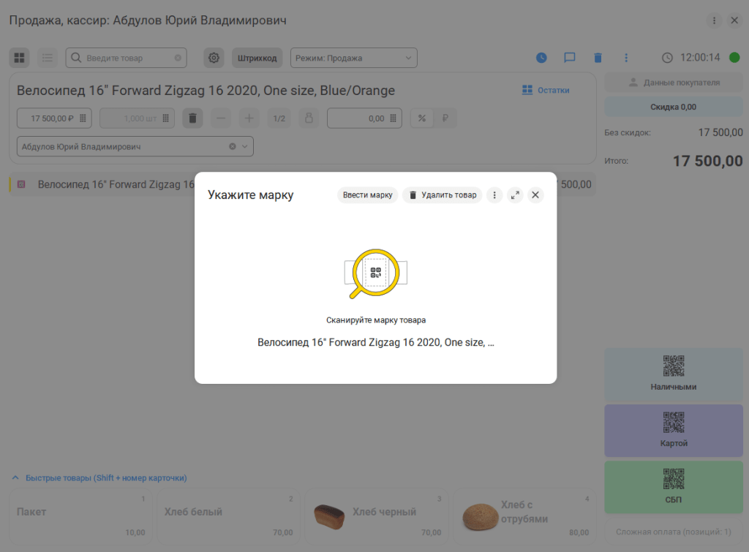Image resolution: width=749 pixels, height=552 pixels.
Task: Select the green 'СБП' payment tile
Action: pyautogui.click(x=673, y=485)
